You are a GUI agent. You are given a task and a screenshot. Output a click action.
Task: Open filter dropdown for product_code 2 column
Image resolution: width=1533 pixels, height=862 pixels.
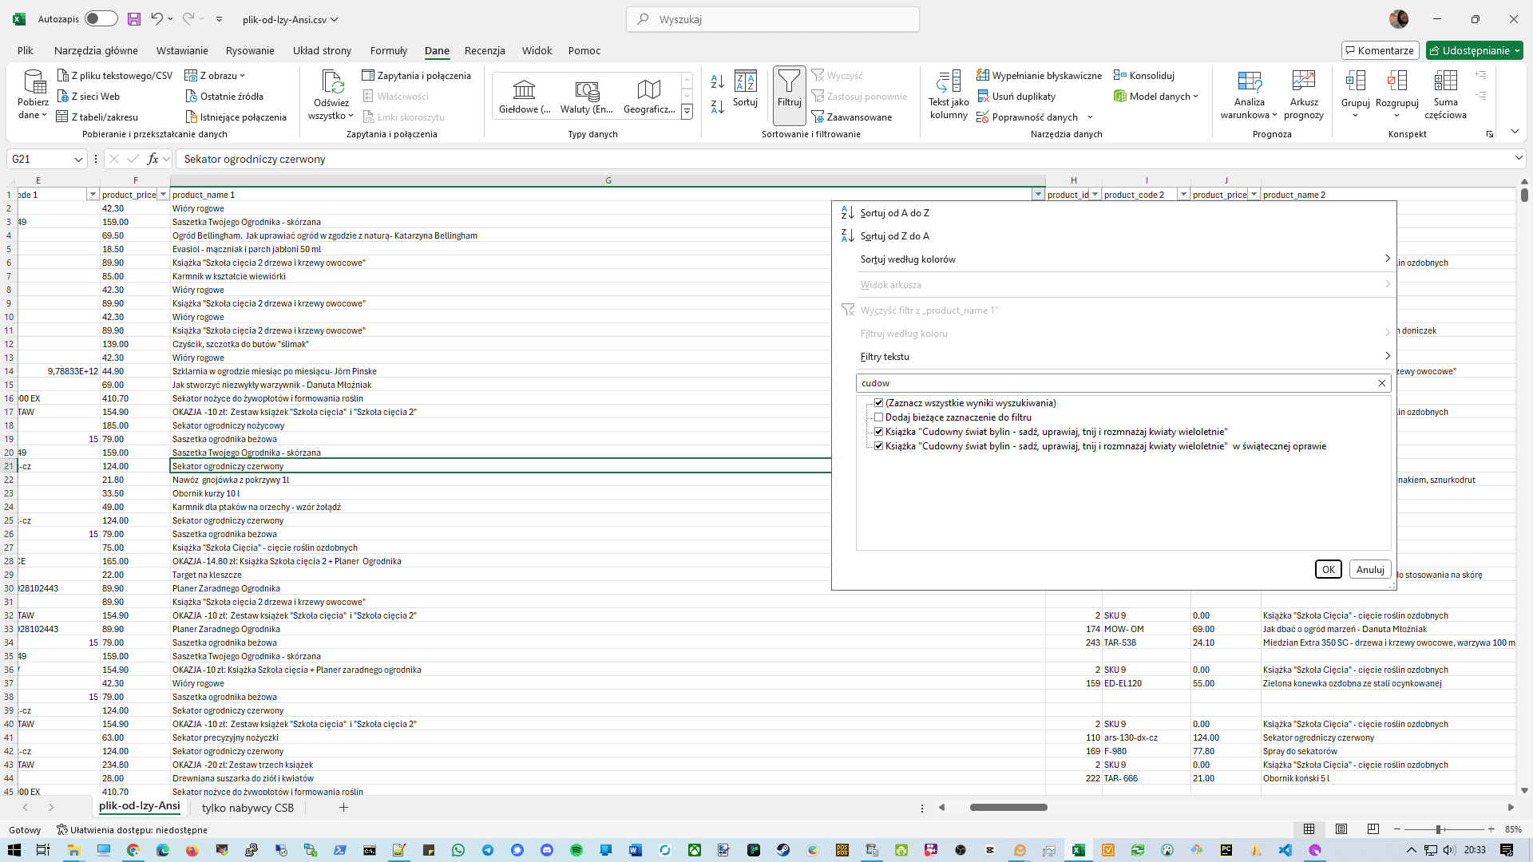pyautogui.click(x=1183, y=195)
